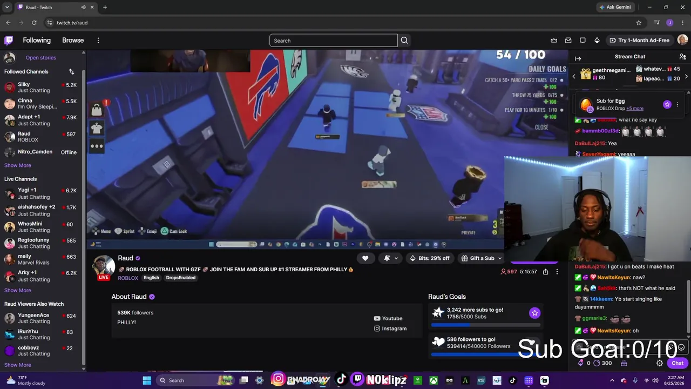Open the Get Bits diamond icon
This screenshot has width=691, height=389.
pyautogui.click(x=597, y=41)
